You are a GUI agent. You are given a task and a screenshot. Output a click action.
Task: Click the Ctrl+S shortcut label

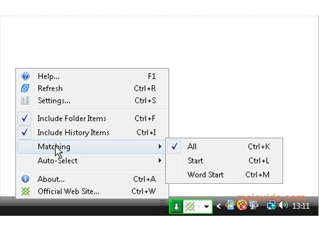(145, 100)
